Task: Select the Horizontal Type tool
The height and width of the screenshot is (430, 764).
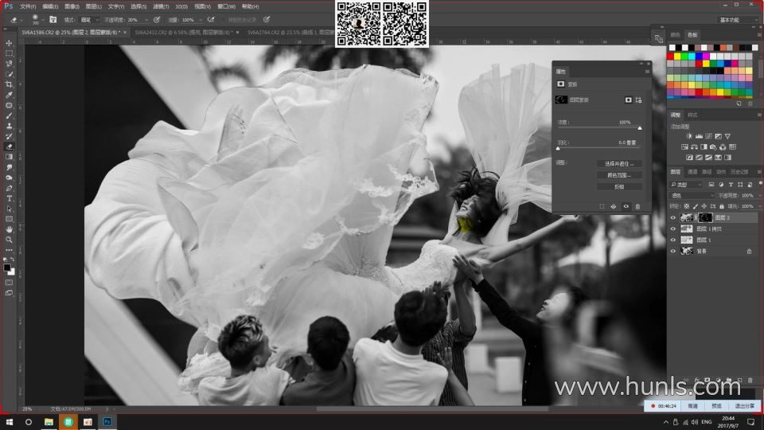Action: coord(10,198)
